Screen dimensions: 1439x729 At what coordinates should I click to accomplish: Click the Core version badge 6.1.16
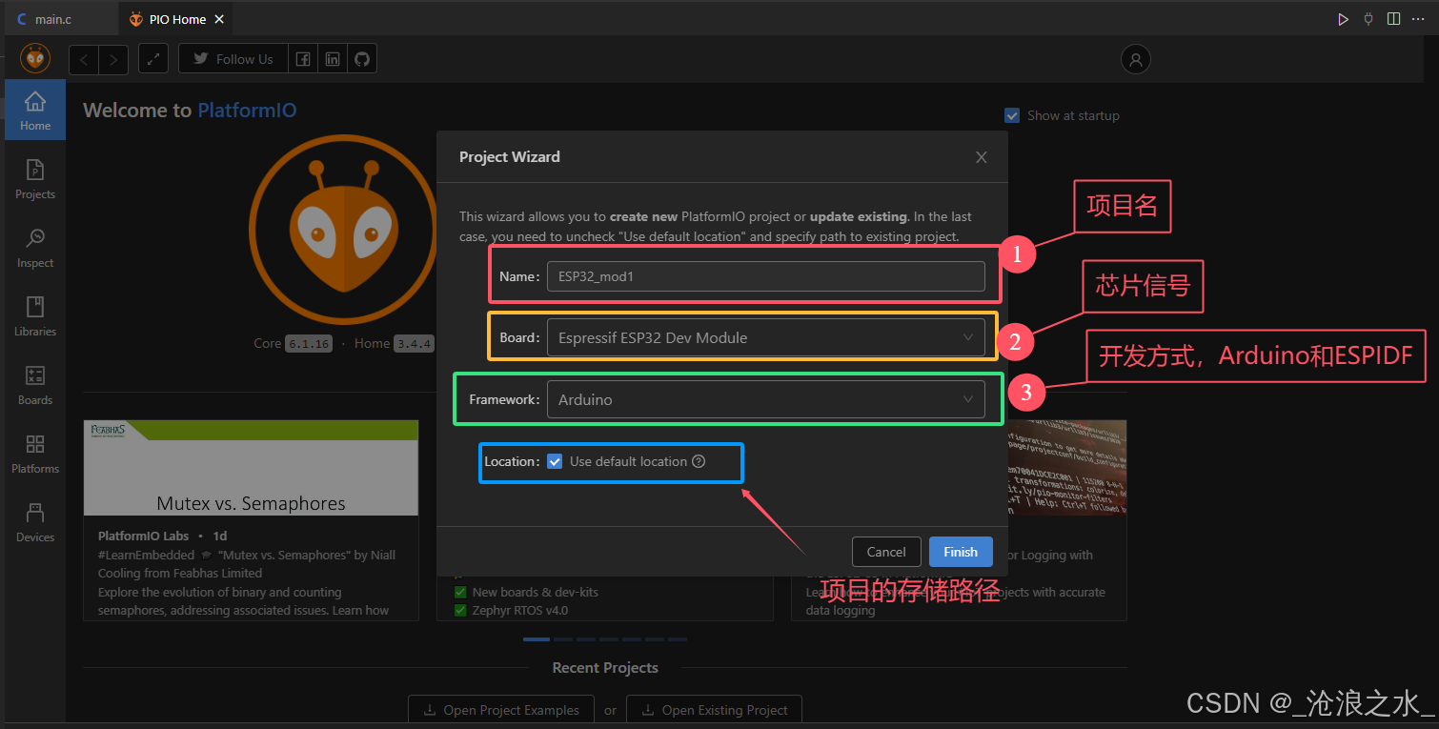(308, 344)
